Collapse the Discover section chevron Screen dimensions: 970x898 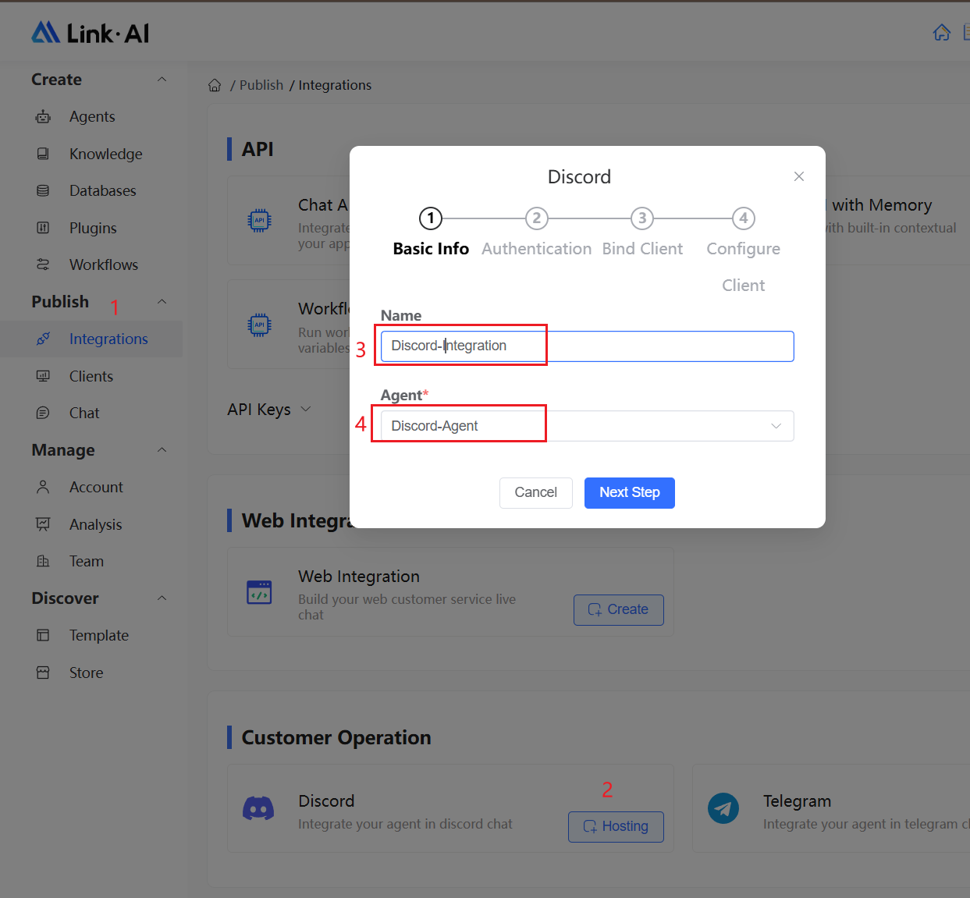click(162, 598)
